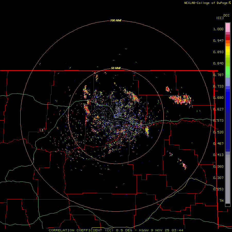Click the 50 NMI range ring label
The height and width of the screenshot is (232, 232).
click(x=116, y=68)
